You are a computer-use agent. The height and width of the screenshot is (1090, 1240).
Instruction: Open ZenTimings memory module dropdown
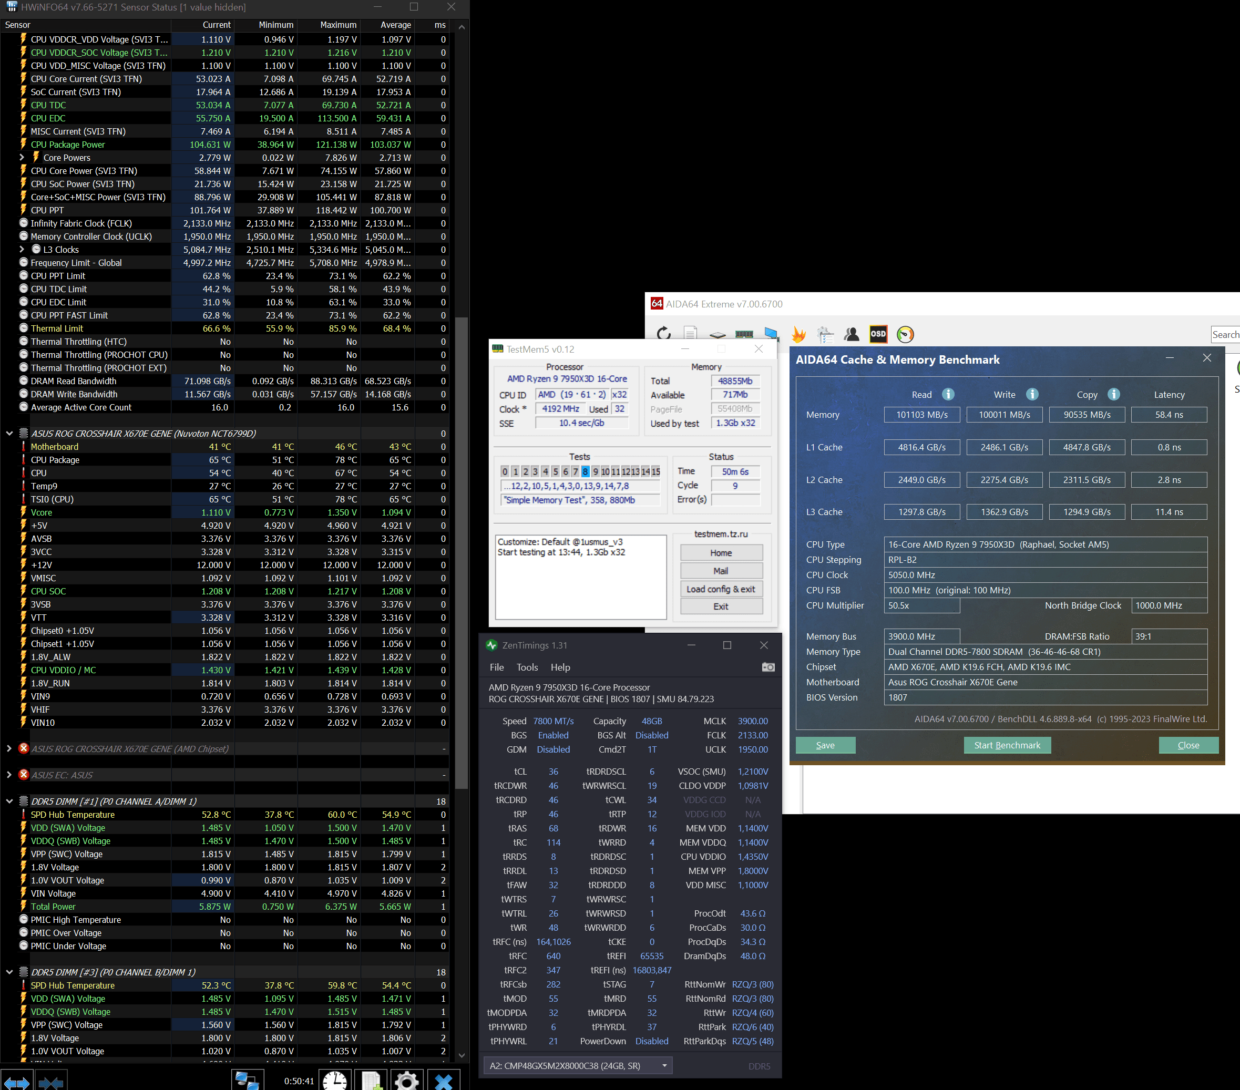coord(664,1066)
